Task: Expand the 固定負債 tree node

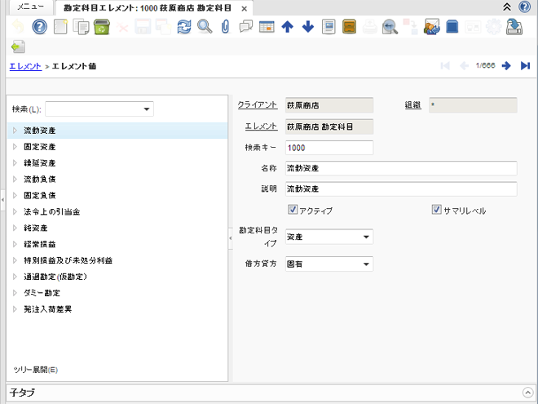Action: tap(15, 196)
